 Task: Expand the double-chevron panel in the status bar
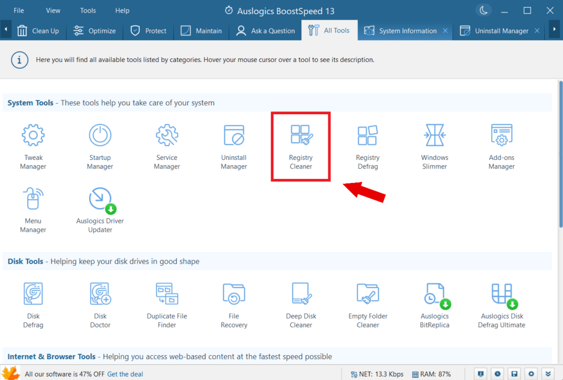(547, 373)
